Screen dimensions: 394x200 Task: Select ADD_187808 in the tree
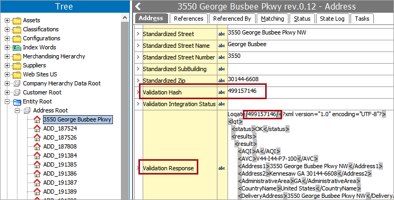point(60,146)
